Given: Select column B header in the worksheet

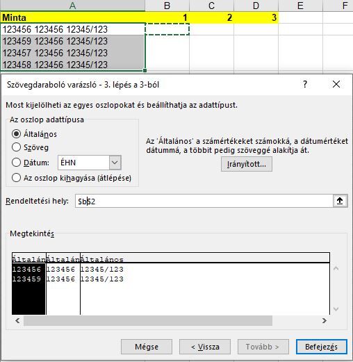Looking at the screenshot, I should (167, 6).
